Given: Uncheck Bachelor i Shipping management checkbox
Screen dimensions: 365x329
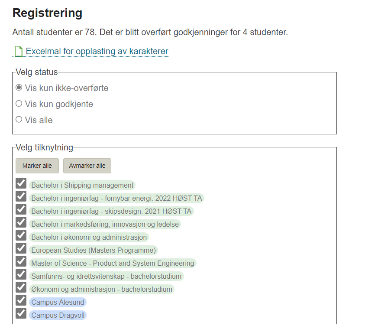Looking at the screenshot, I should click(x=21, y=183).
